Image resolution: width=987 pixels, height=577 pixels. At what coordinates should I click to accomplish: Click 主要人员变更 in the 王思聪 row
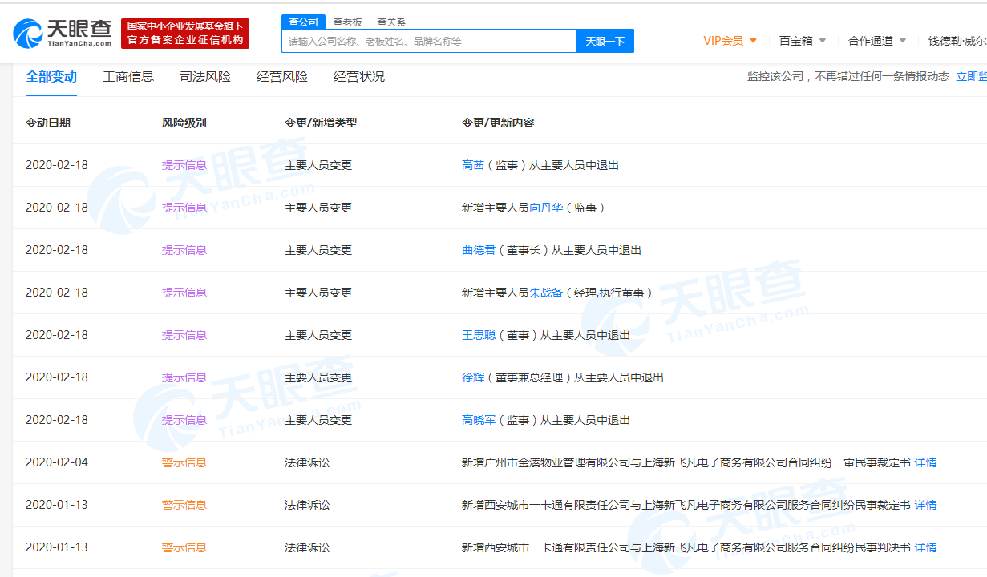[318, 335]
